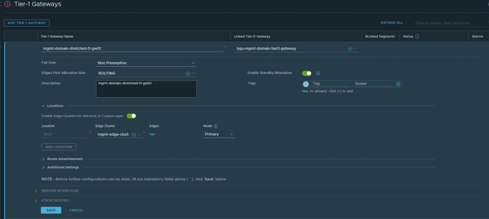Click the Add Tier-1 Gateway button

tap(27, 23)
